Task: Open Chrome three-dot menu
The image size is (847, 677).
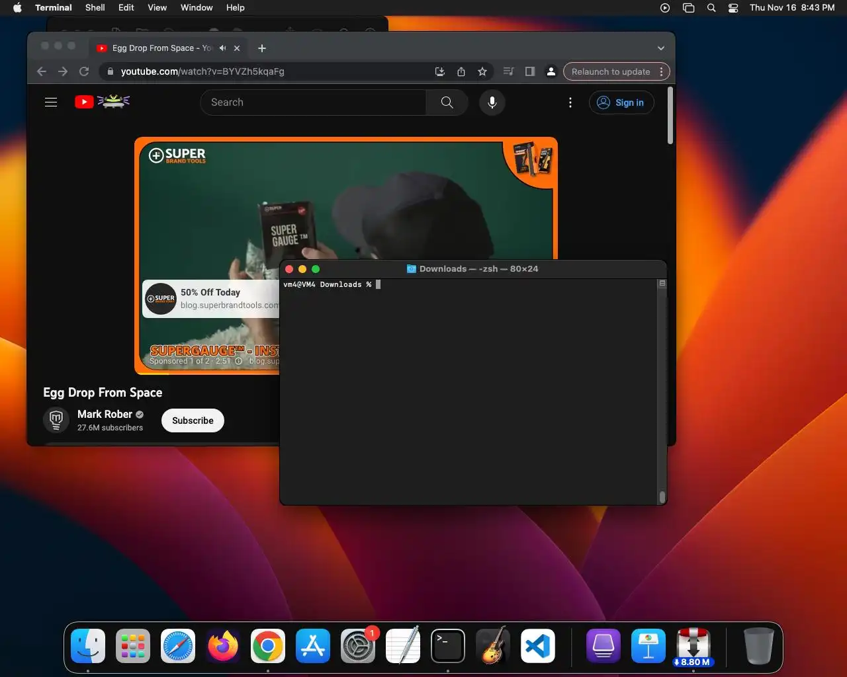Action: [x=662, y=71]
